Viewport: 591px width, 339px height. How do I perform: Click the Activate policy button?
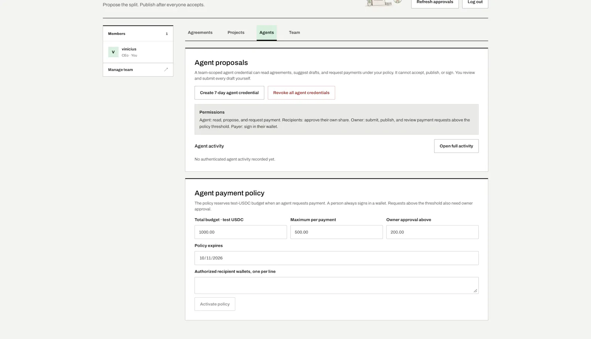point(215,304)
